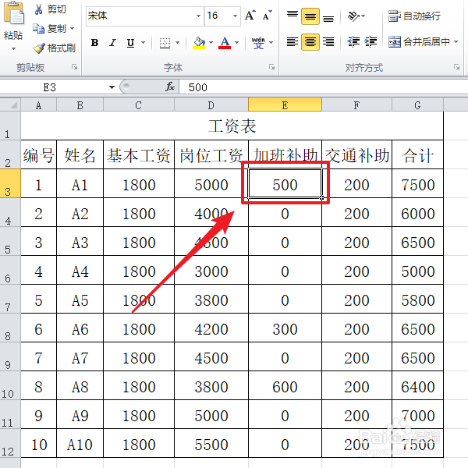
Task: Select bottom vertical alignment
Action: pos(328,17)
